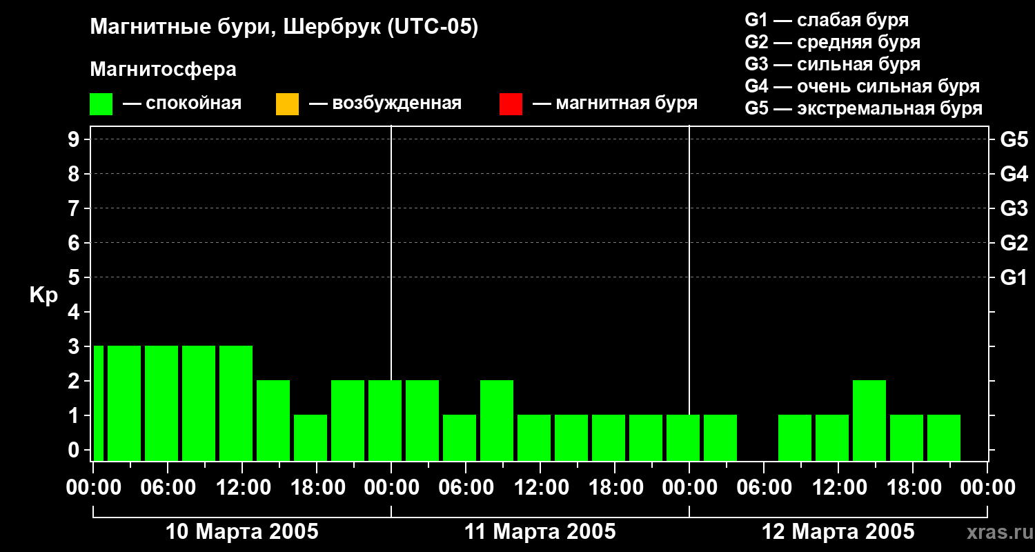This screenshot has width=1035, height=552.
Task: Click the 'G1' label on right axis
Action: coord(1014,277)
